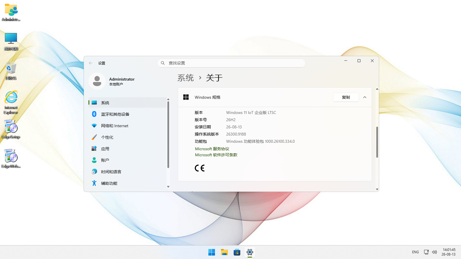Click the volume speaker icon in tray
The width and height of the screenshot is (461, 259).
(434, 252)
